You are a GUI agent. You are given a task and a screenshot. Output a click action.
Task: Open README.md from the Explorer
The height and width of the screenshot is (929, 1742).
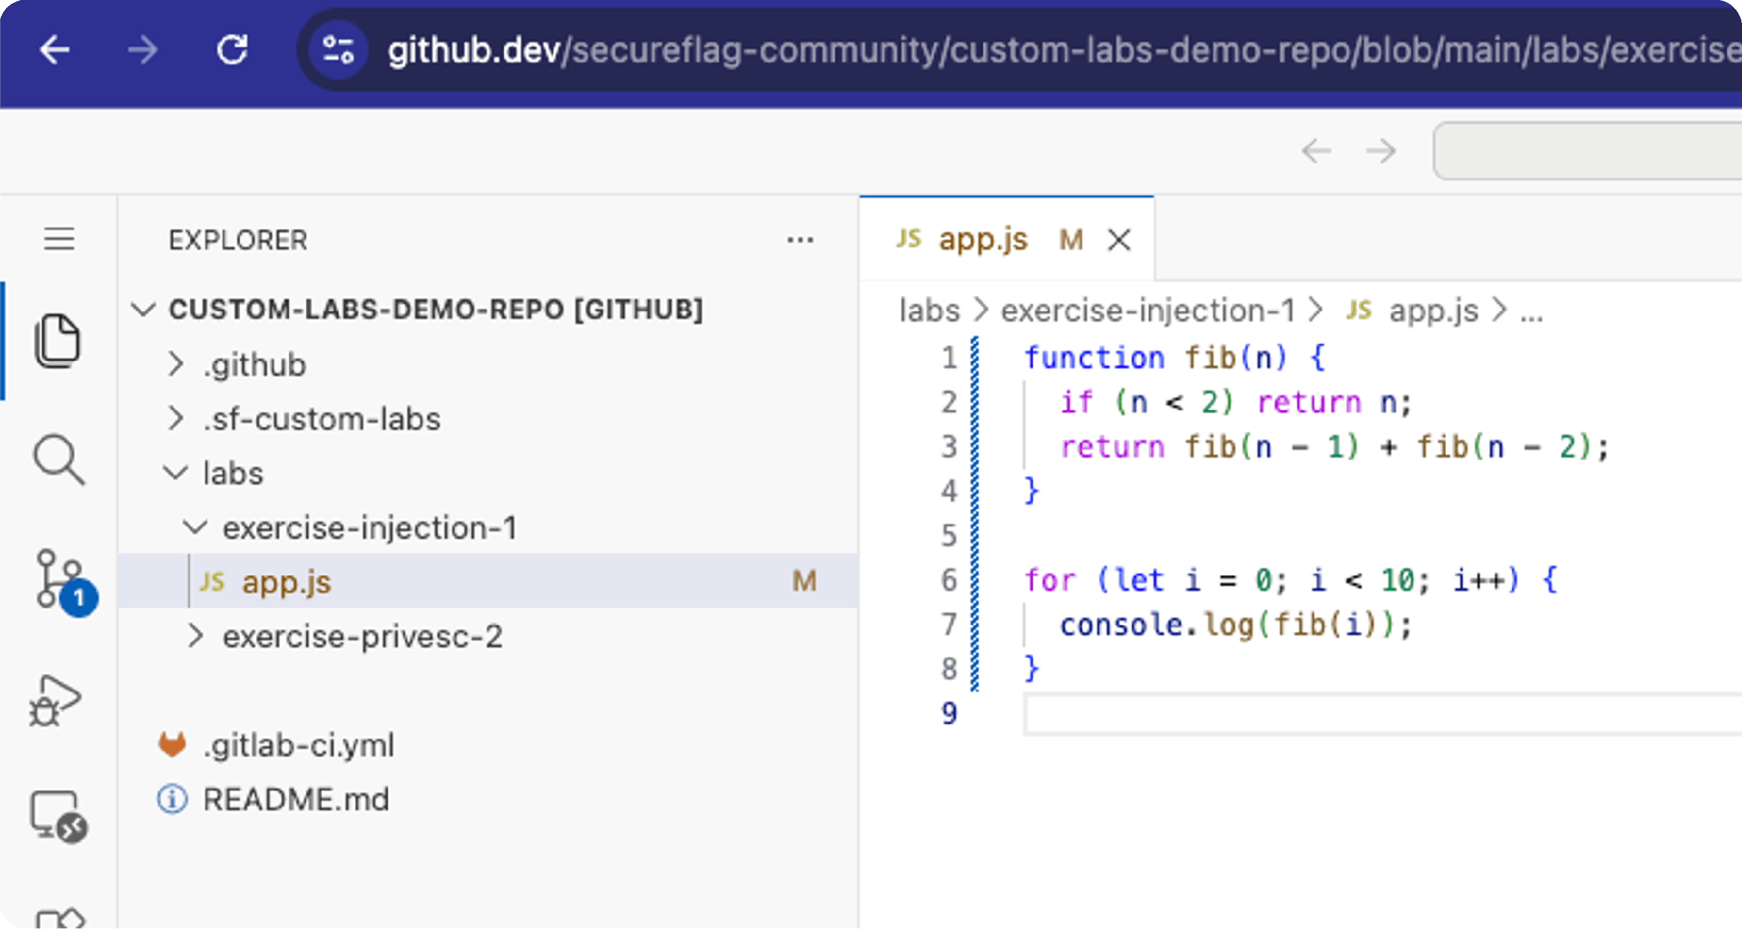coord(296,799)
